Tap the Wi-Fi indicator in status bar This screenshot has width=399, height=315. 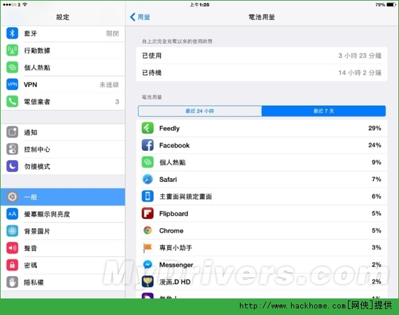click(x=25, y=5)
